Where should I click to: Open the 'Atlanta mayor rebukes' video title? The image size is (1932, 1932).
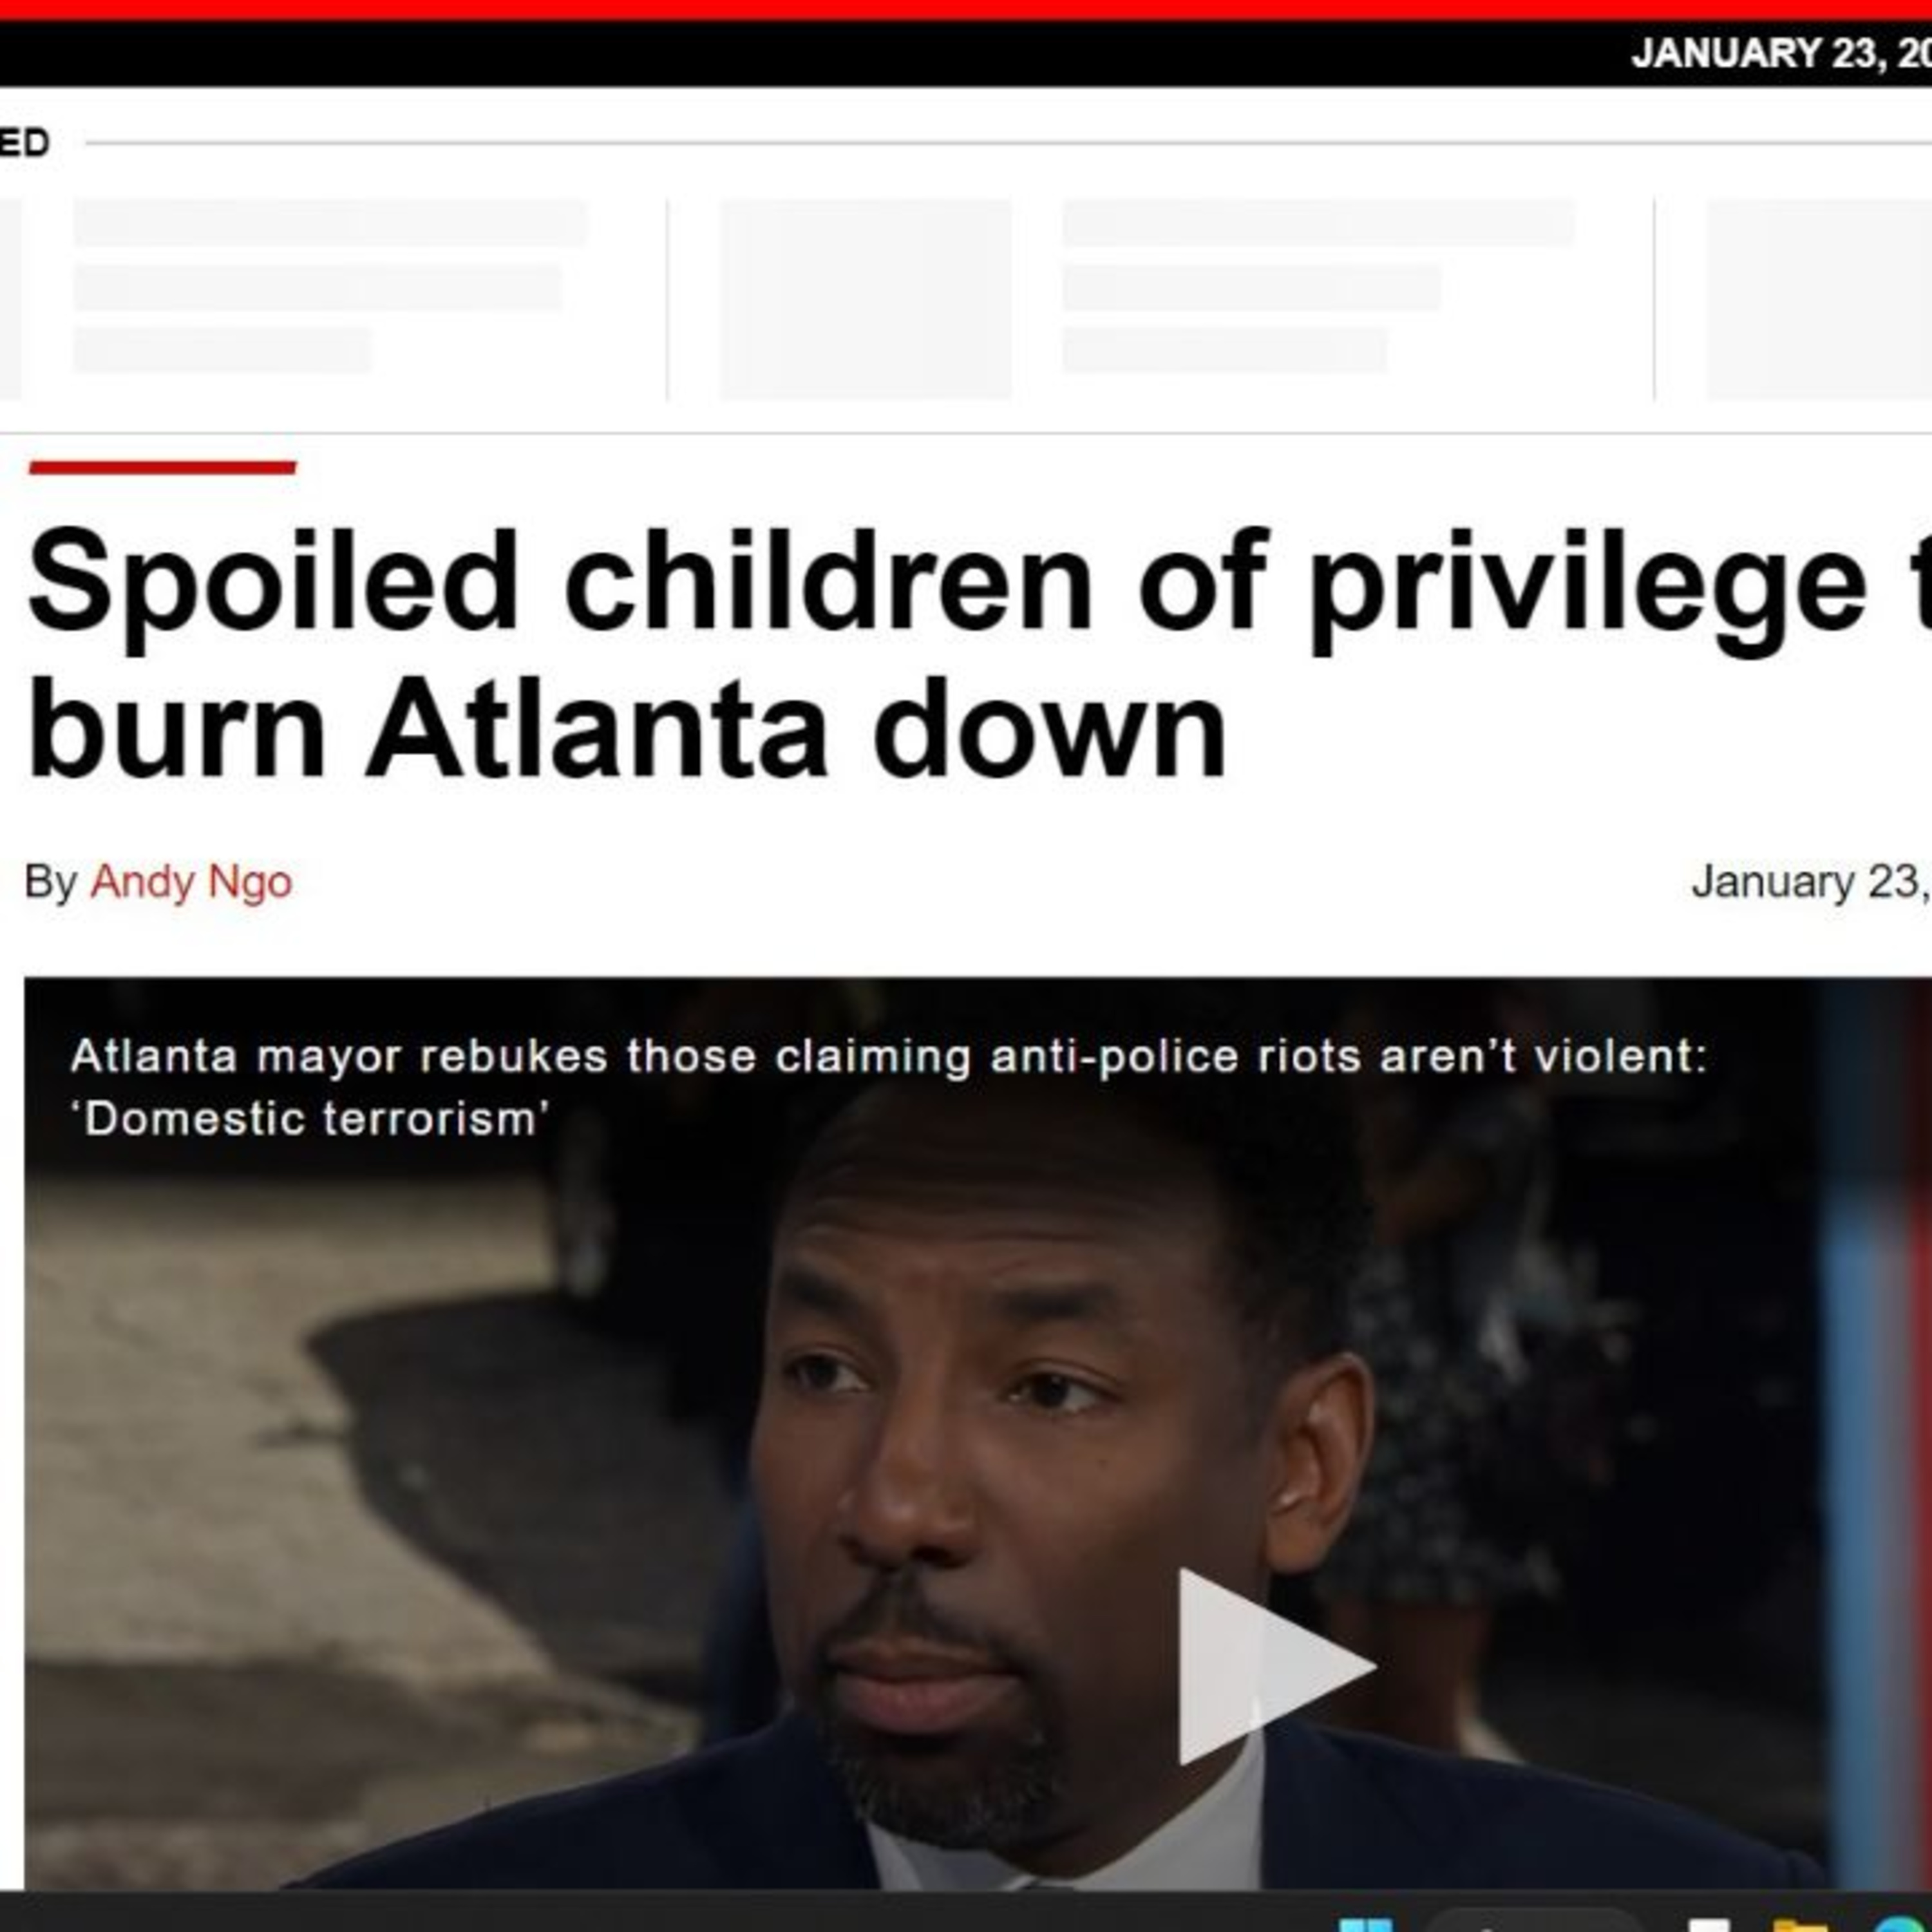(x=889, y=1087)
